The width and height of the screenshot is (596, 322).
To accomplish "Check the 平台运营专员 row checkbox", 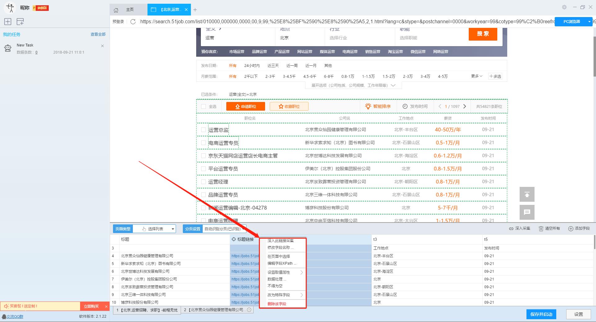I will coord(204,169).
